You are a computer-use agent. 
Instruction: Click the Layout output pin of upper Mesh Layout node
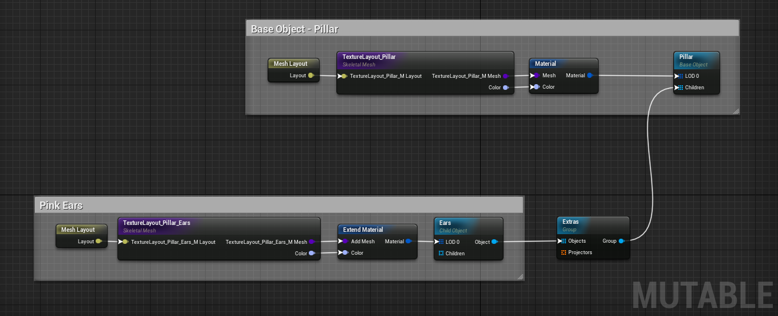point(311,76)
